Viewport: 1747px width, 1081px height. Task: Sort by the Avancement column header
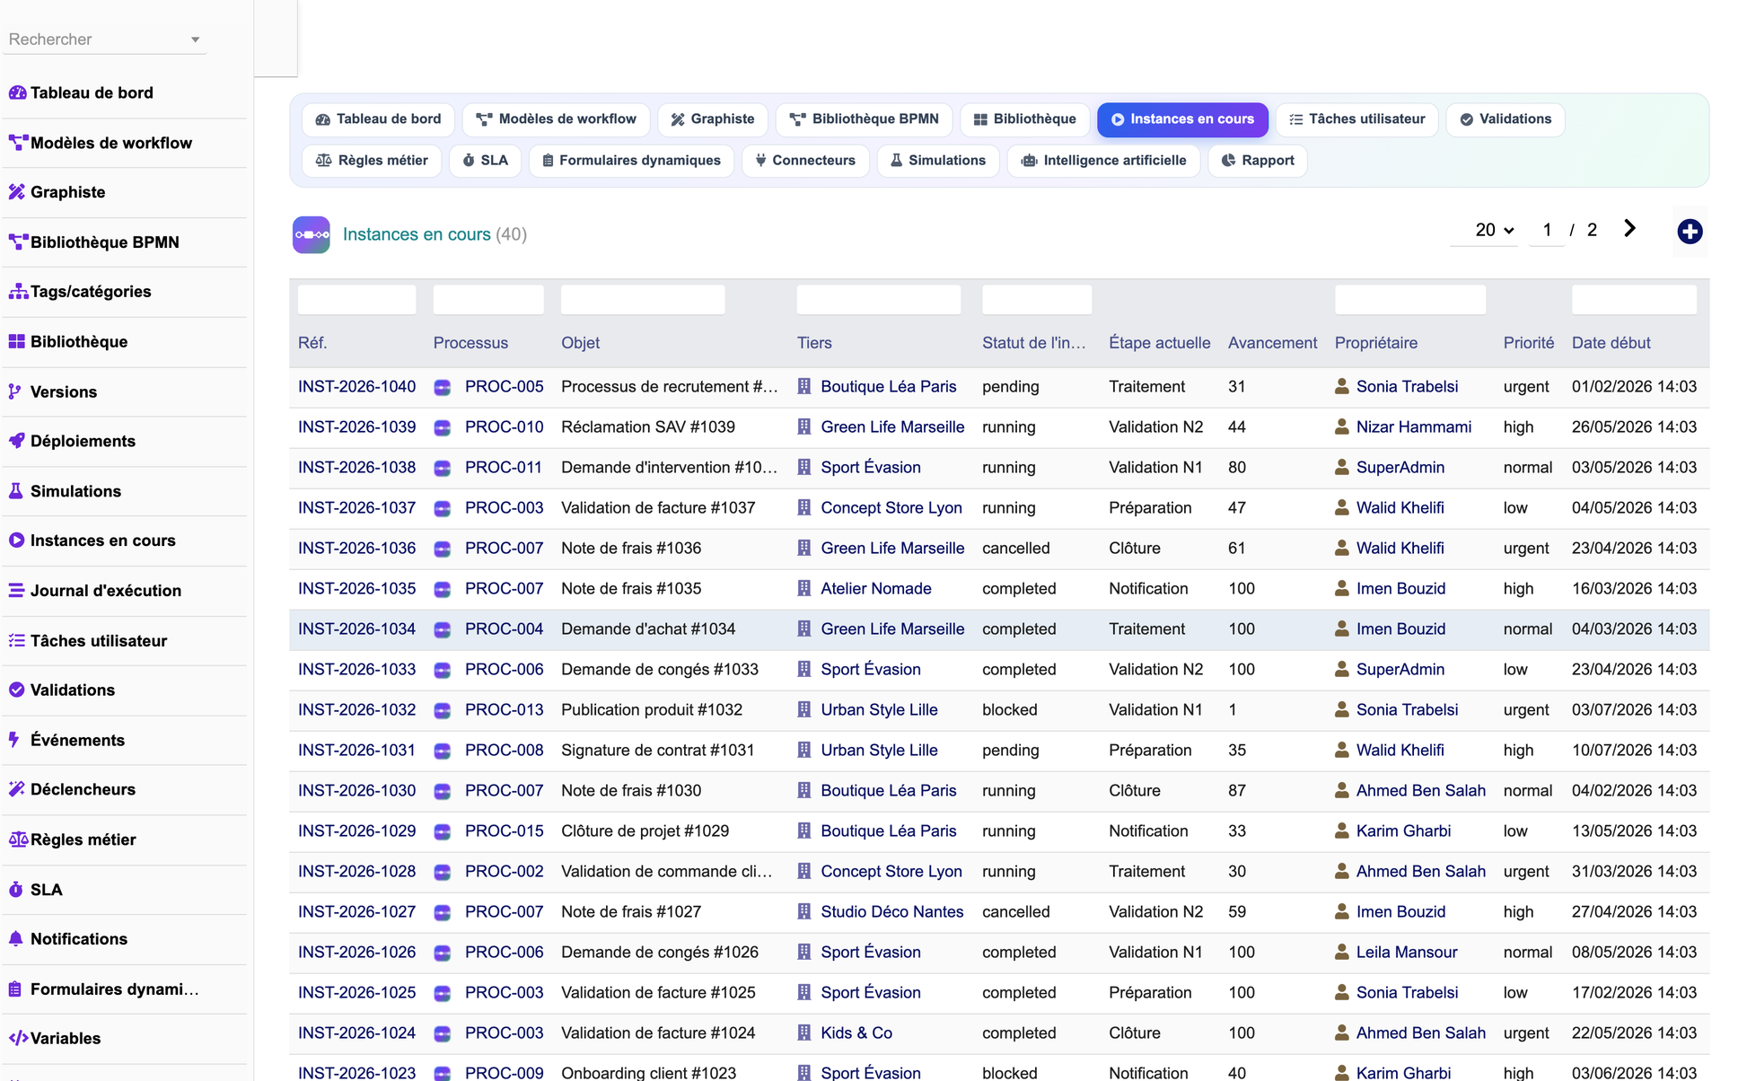1272,343
